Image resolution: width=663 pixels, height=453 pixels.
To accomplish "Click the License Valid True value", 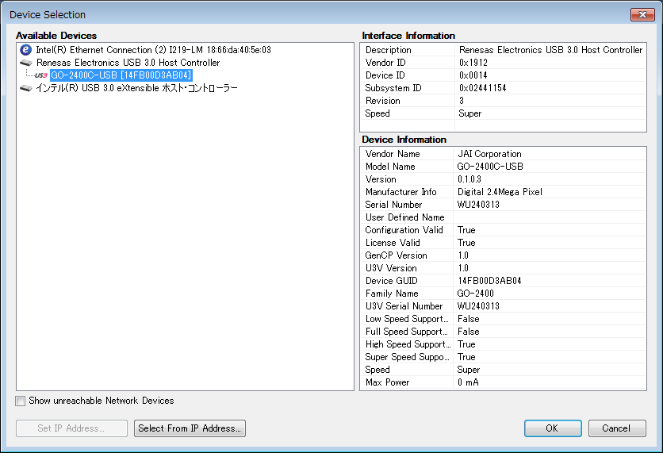I will pos(466,243).
